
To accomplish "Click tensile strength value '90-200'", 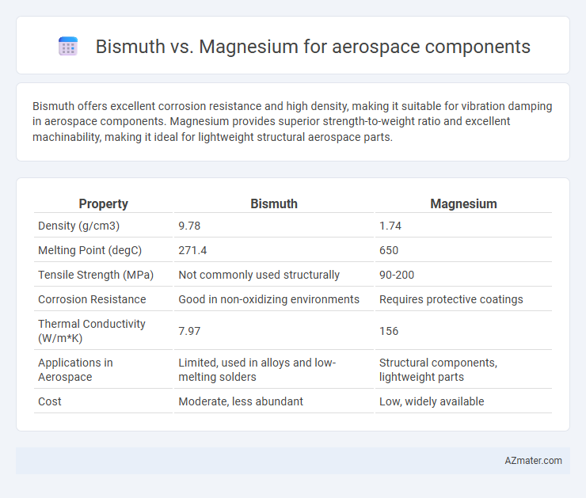I will pos(397,275).
